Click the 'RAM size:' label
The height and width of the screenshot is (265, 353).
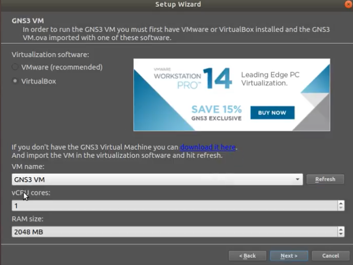pos(27,219)
